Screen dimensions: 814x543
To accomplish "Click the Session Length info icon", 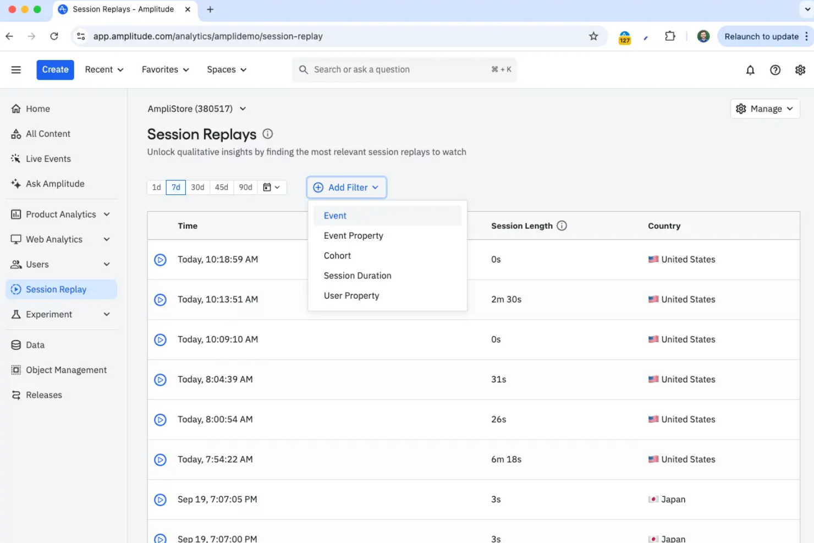I will coord(562,226).
